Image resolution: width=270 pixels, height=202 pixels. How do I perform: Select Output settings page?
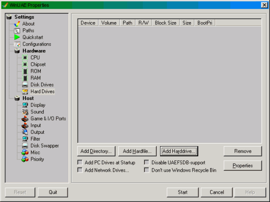(37, 132)
